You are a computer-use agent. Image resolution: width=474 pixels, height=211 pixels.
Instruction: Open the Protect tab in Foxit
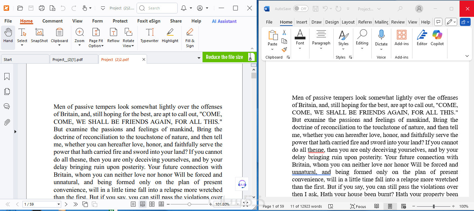click(120, 21)
